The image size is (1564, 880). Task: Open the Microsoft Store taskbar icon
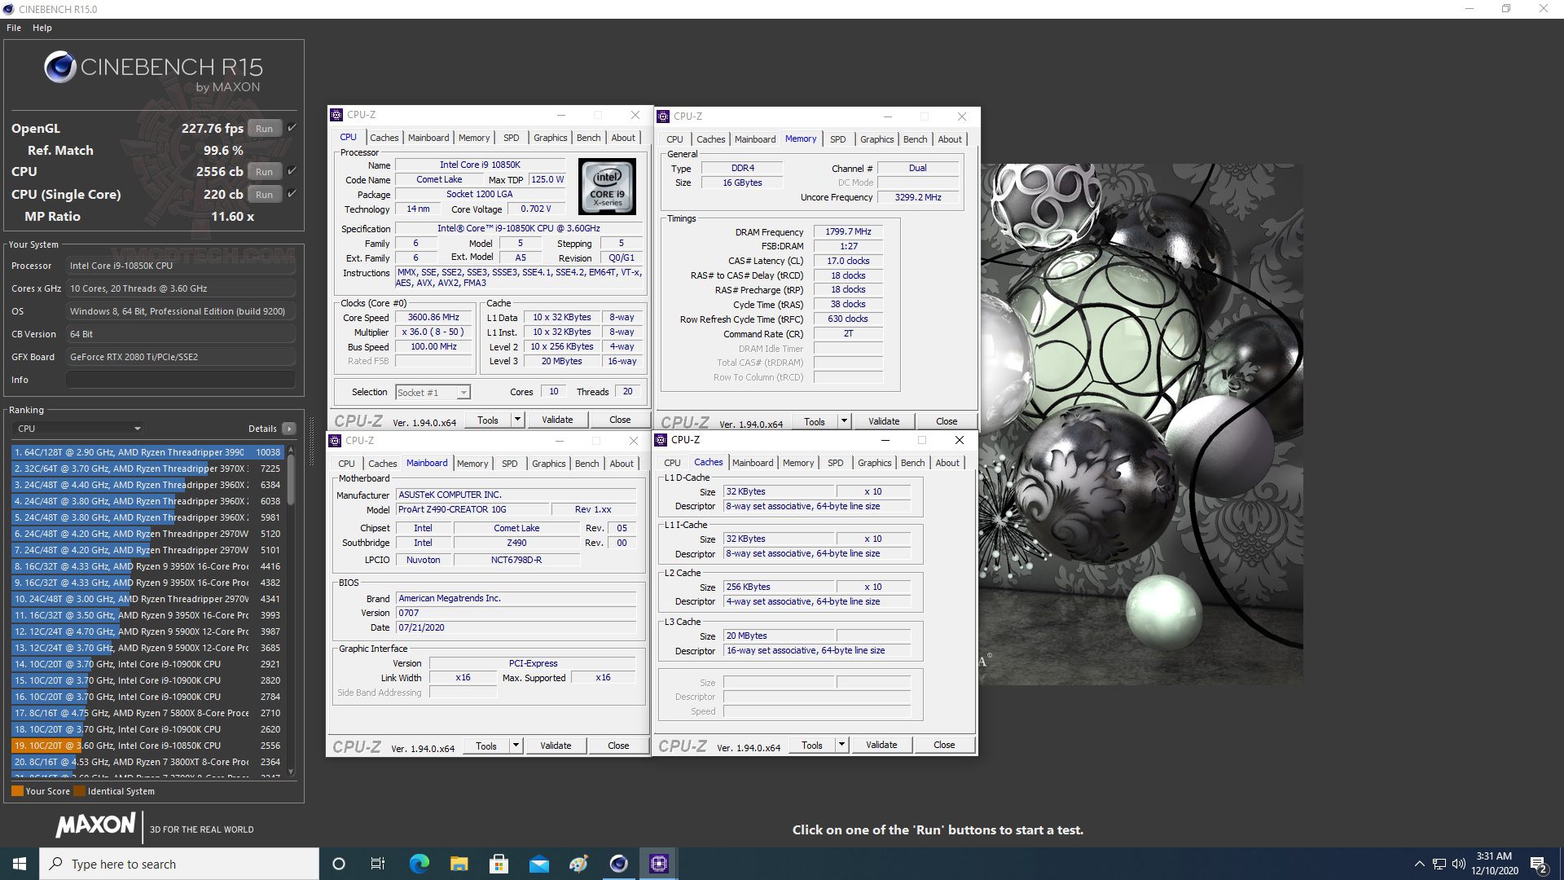499,864
